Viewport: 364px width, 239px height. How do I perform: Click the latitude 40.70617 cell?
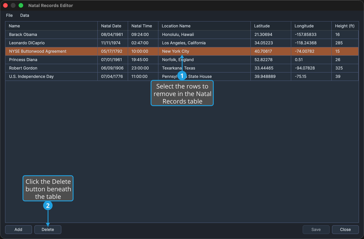pos(271,51)
